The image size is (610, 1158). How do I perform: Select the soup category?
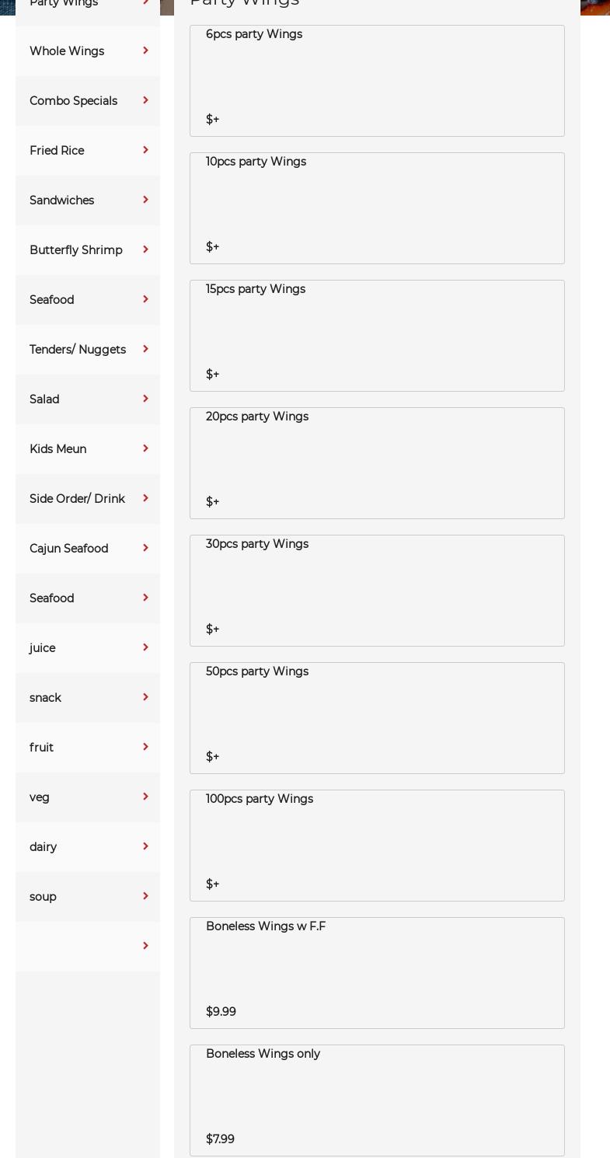point(43,897)
